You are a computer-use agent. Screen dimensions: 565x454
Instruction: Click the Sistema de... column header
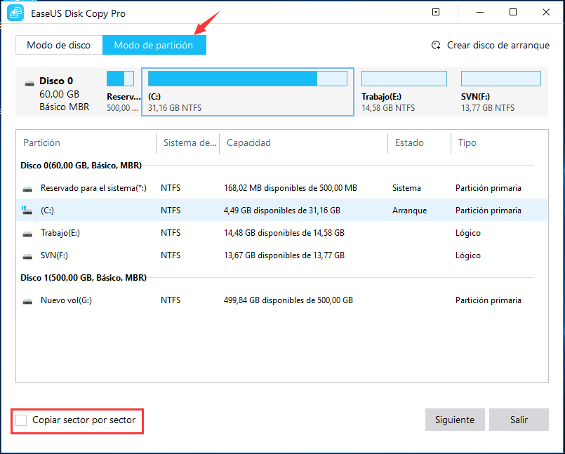point(190,142)
